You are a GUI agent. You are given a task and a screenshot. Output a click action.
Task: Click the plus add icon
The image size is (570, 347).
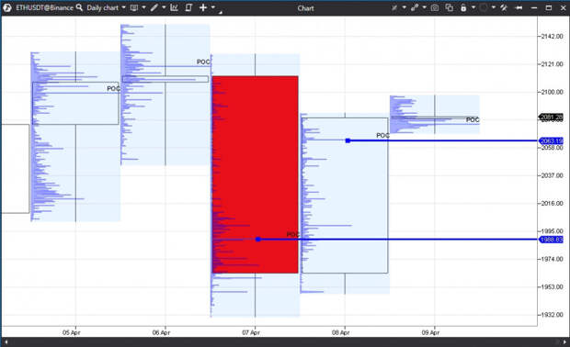203,7
